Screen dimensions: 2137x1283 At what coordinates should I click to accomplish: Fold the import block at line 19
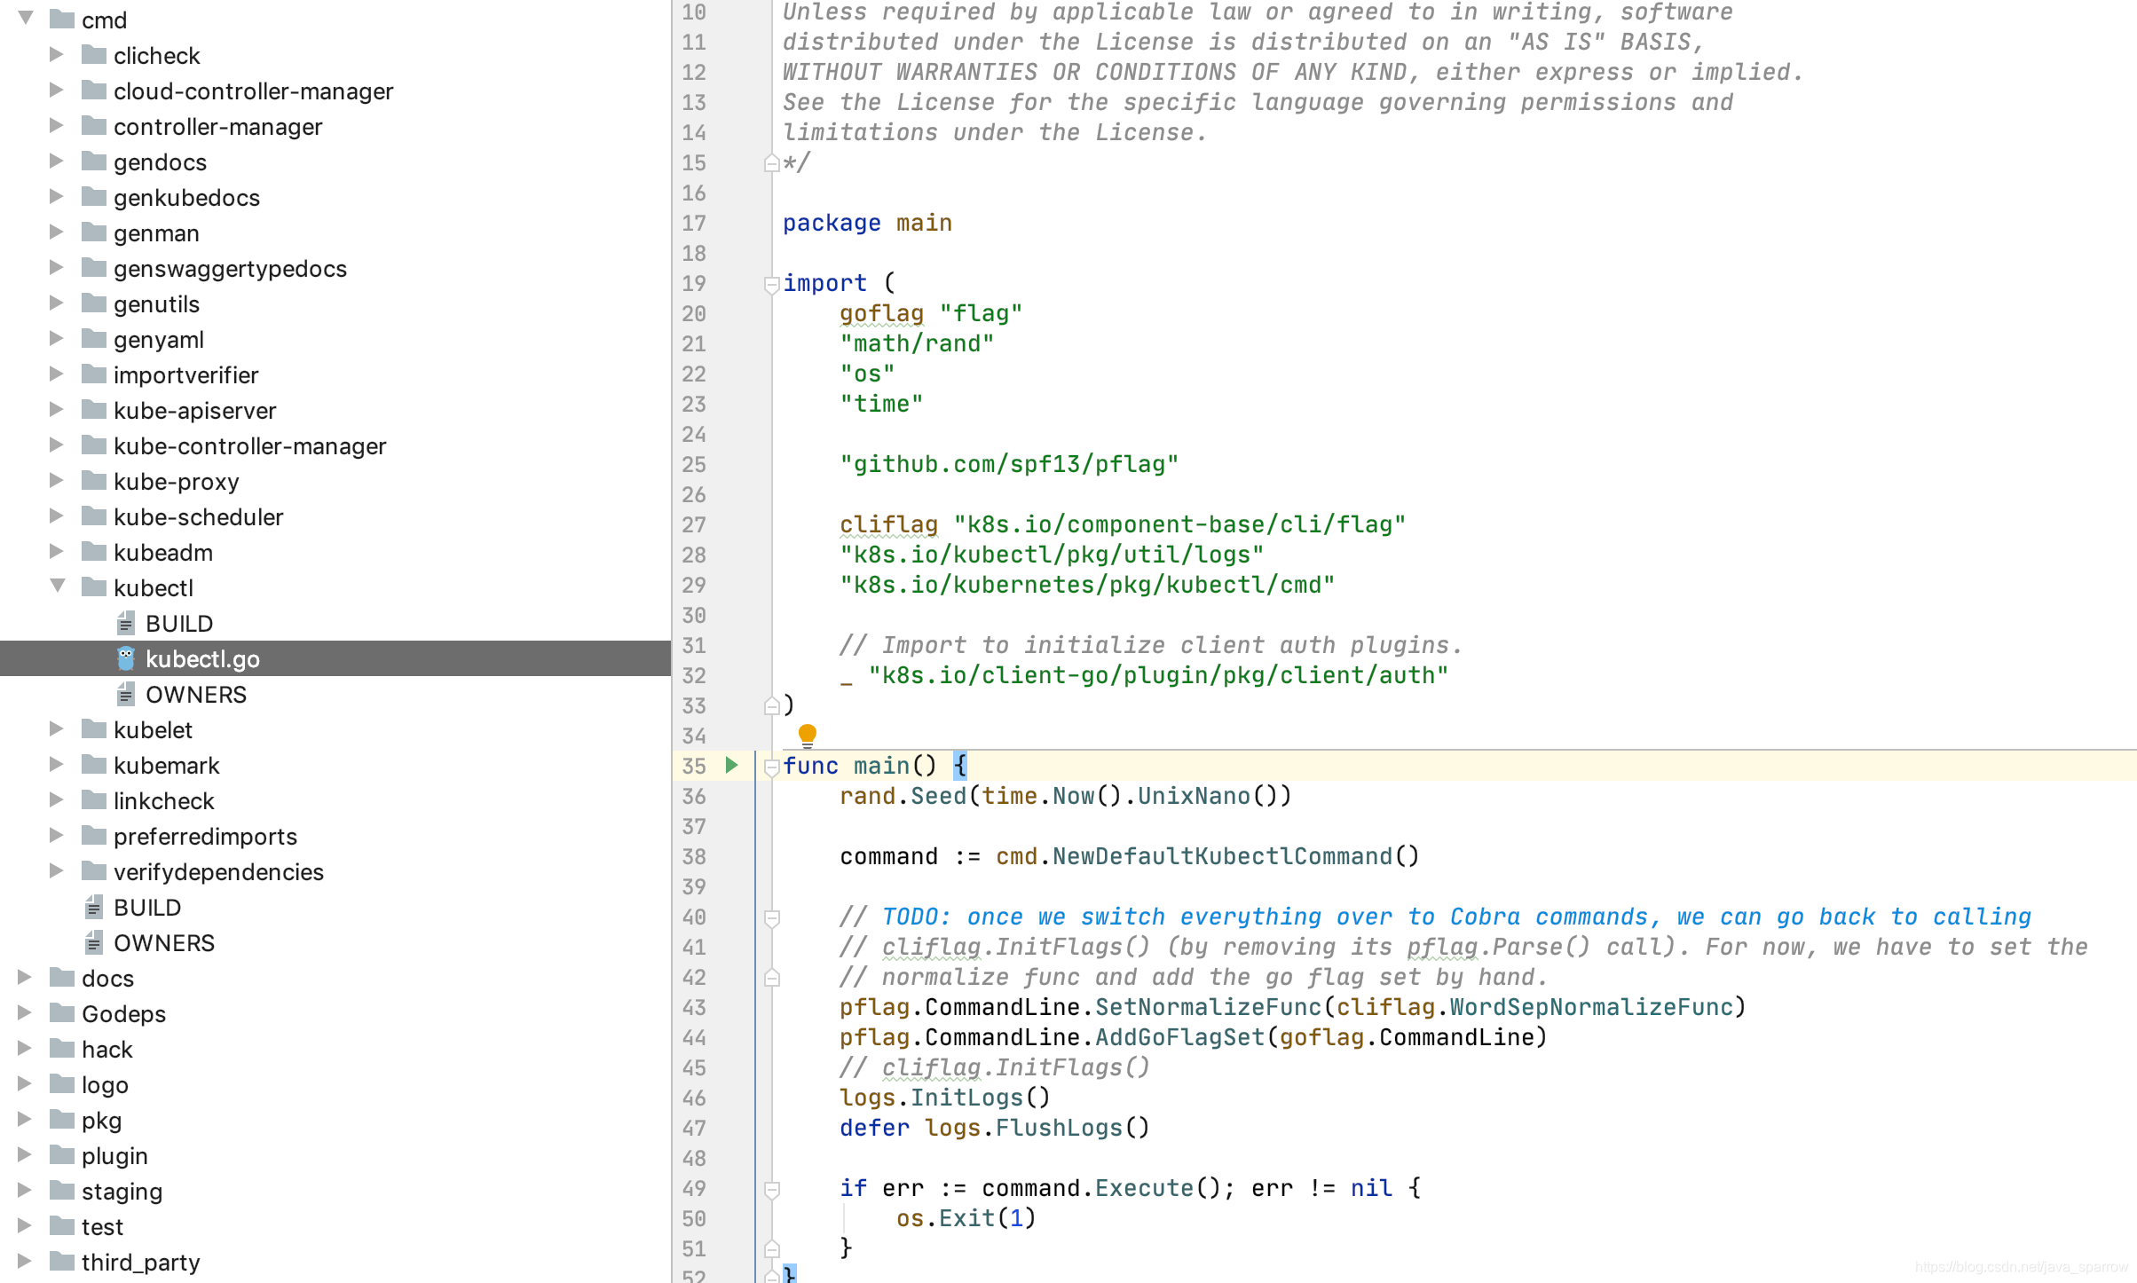pos(771,284)
